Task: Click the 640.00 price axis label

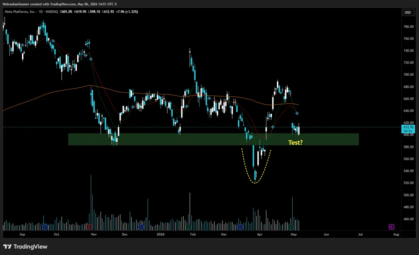Action: point(408,111)
